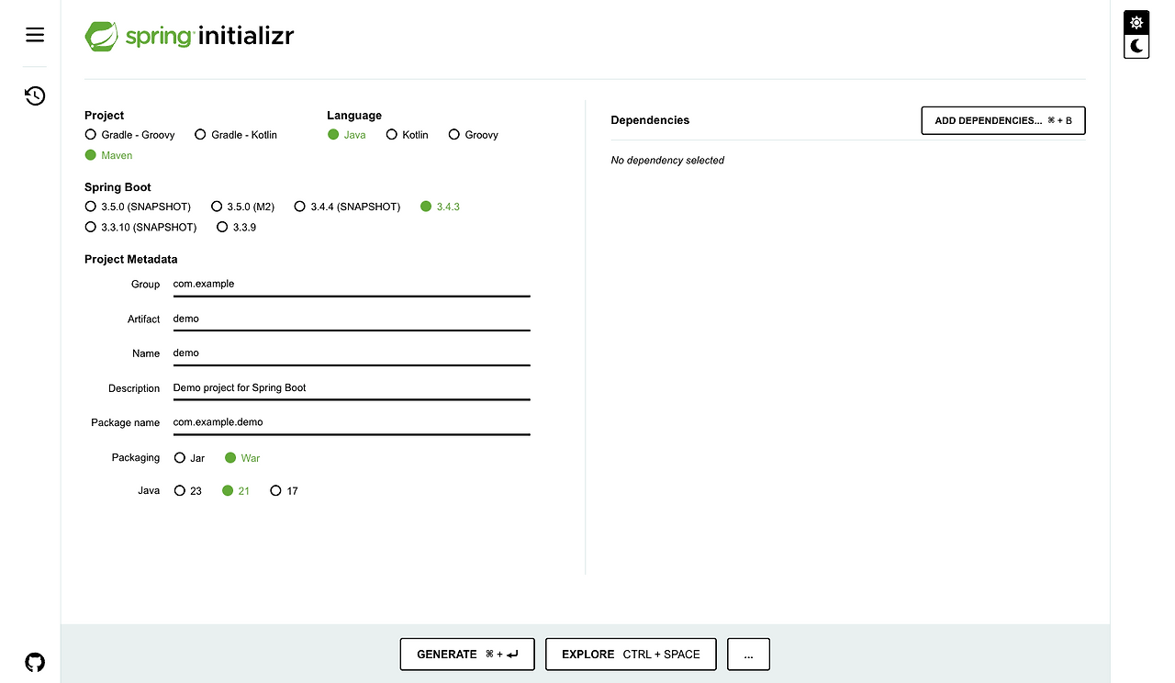Image resolution: width=1175 pixels, height=683 pixels.
Task: Switch to light theme sun icon
Action: pyautogui.click(x=1137, y=23)
